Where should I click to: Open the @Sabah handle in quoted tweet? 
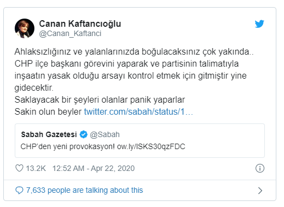[x=105, y=134]
